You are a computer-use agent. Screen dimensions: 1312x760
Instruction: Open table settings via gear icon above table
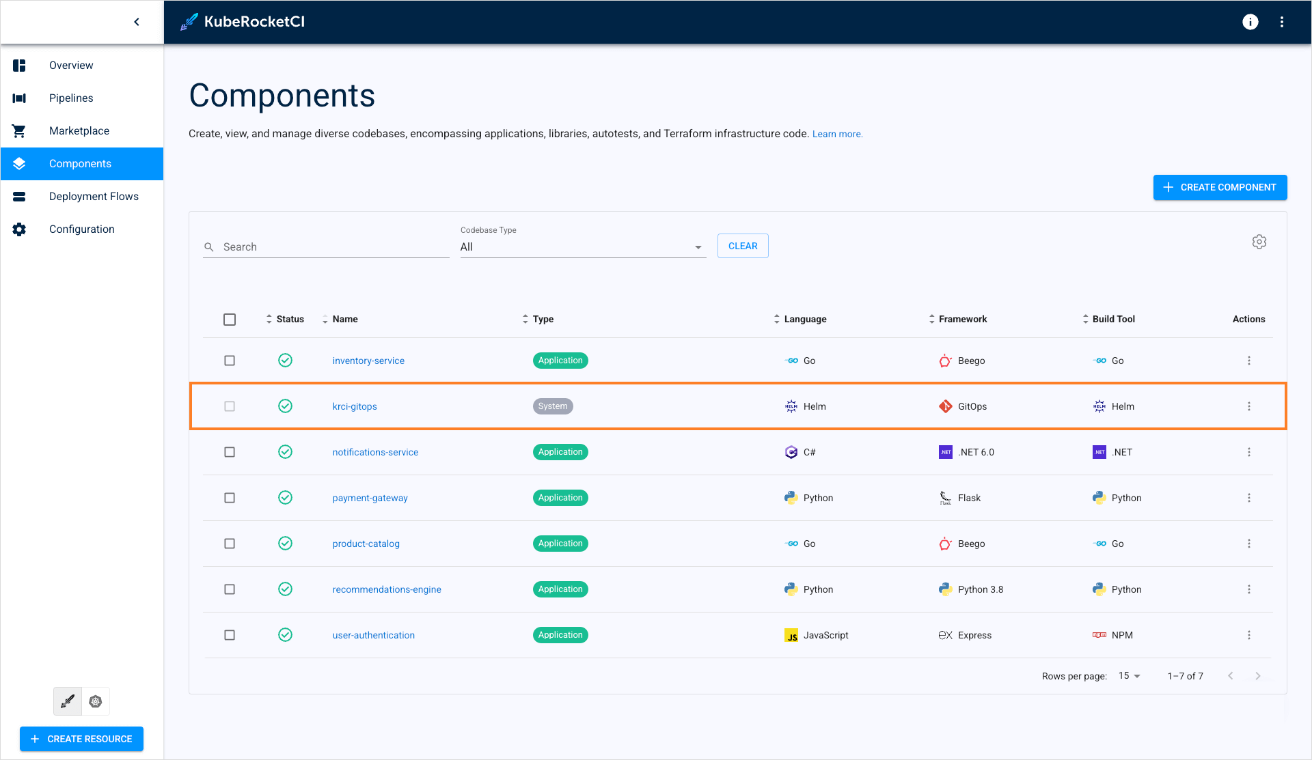click(1259, 241)
